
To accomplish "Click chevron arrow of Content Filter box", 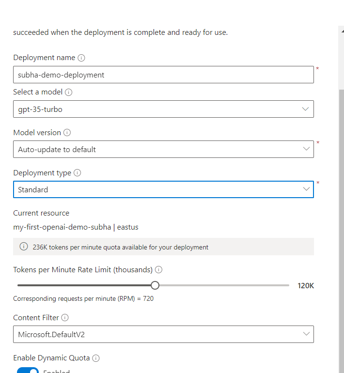I will pos(306,334).
